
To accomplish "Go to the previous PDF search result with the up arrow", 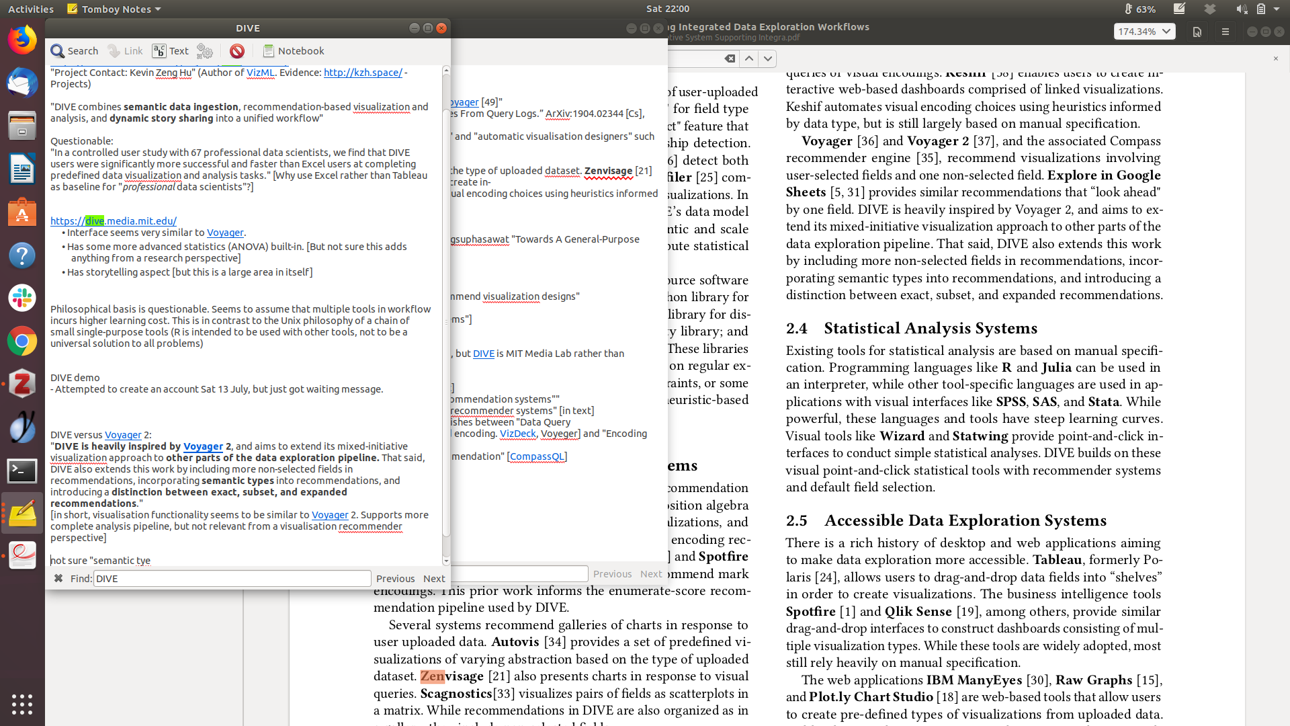I will [x=749, y=58].
